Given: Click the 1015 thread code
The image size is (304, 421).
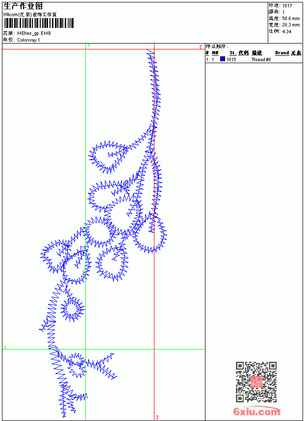Looking at the screenshot, I should pos(231,60).
